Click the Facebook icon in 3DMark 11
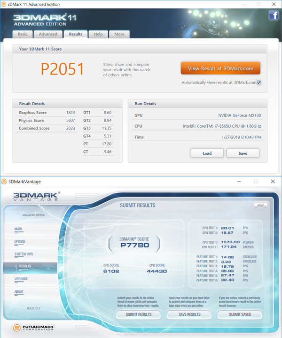This screenshot has height=338, width=282. click(274, 15)
